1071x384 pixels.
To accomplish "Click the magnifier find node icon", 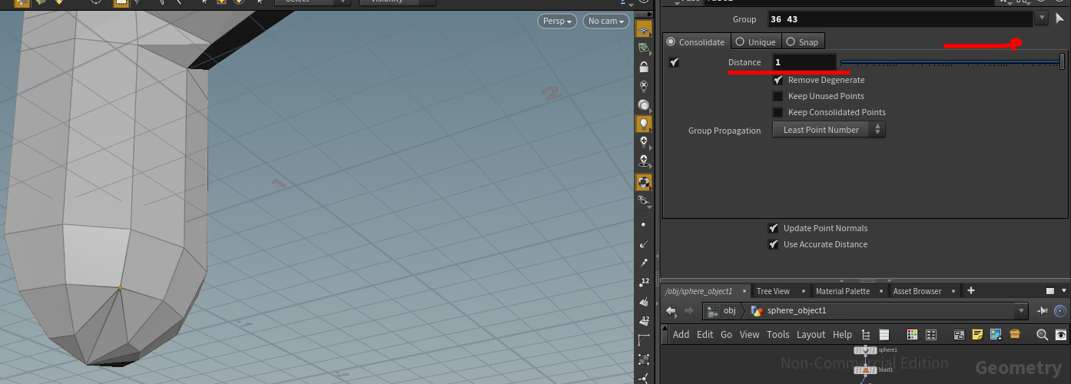I will point(1043,335).
